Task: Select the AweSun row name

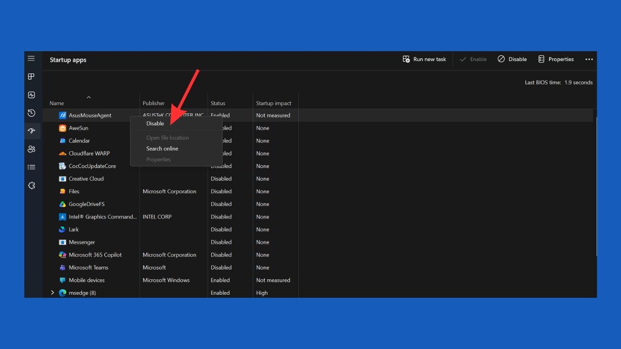Action: click(79, 128)
